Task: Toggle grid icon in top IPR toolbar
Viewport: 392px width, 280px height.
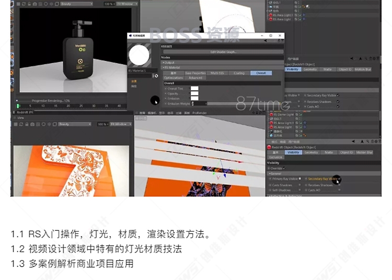Action: pyautogui.click(x=40, y=4)
